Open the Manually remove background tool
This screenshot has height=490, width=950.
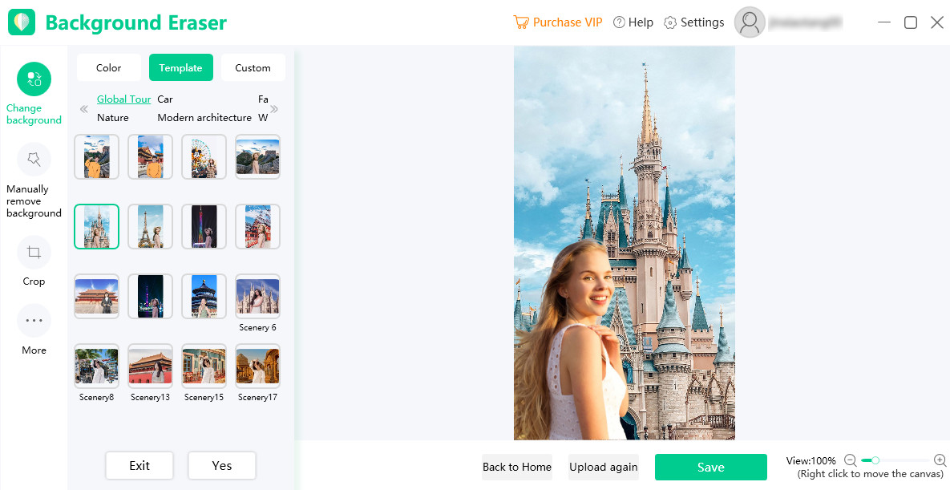(x=34, y=160)
